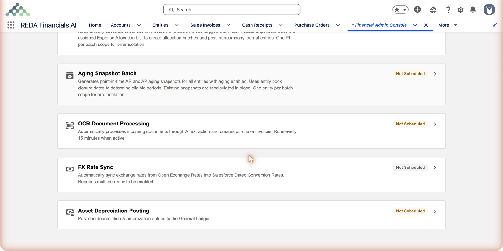Expand the Sales Invoices dropdown chevron
This screenshot has height=251, width=503.
coord(229,25)
